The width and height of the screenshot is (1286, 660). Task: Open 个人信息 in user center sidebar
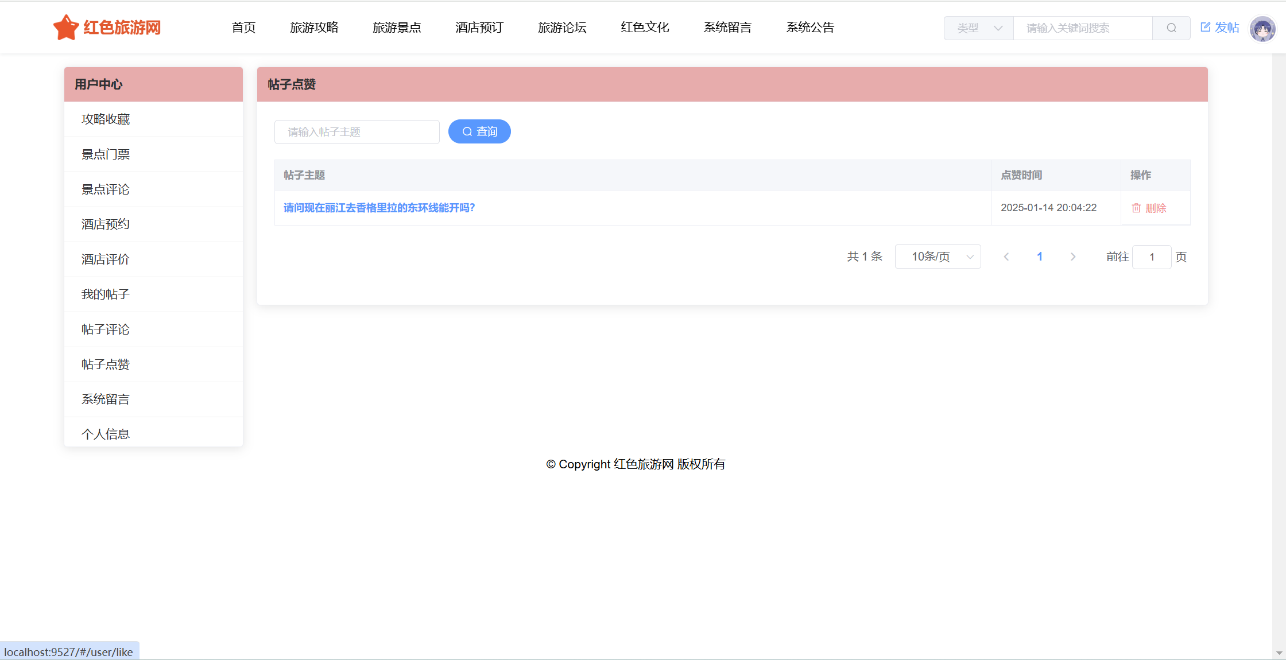[106, 434]
